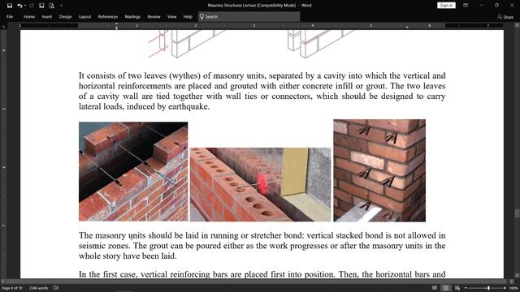Close the Word window
The width and height of the screenshot is (520, 292).
pos(512,6)
